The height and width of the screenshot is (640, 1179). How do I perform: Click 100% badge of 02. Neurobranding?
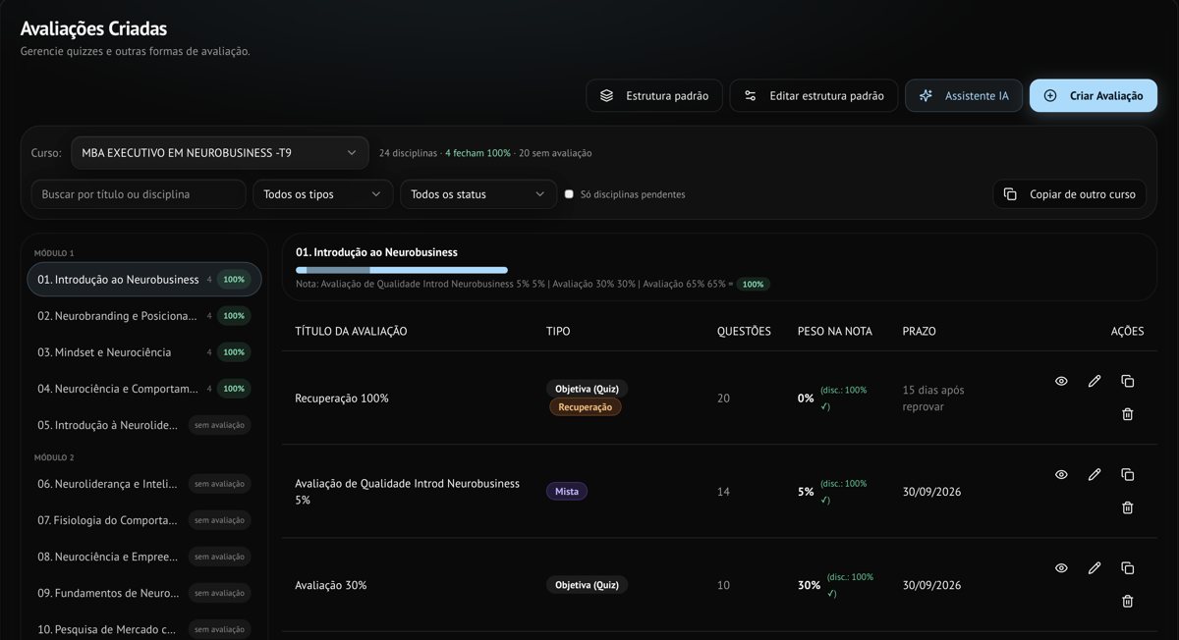coord(234,316)
